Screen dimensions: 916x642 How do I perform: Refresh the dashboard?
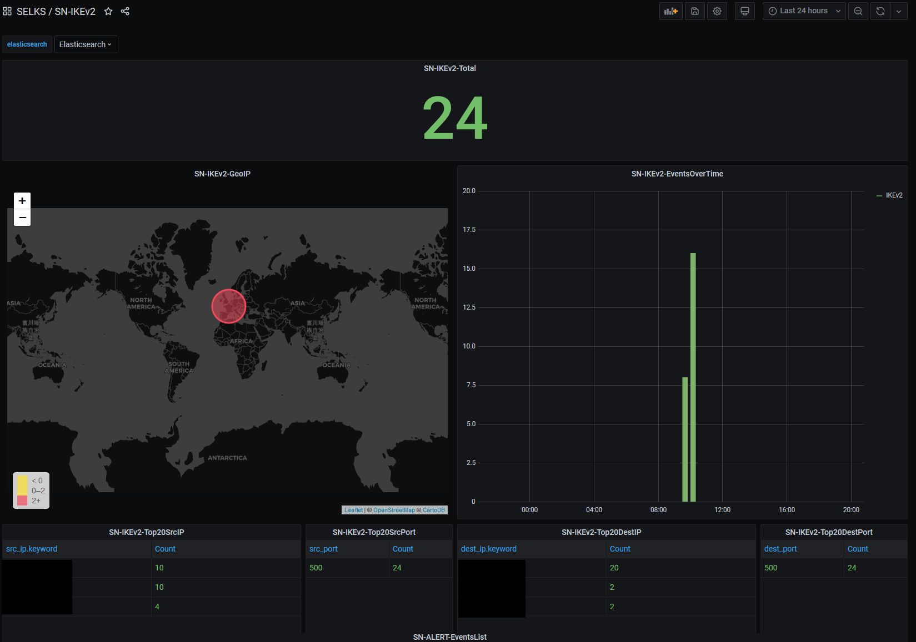(880, 11)
